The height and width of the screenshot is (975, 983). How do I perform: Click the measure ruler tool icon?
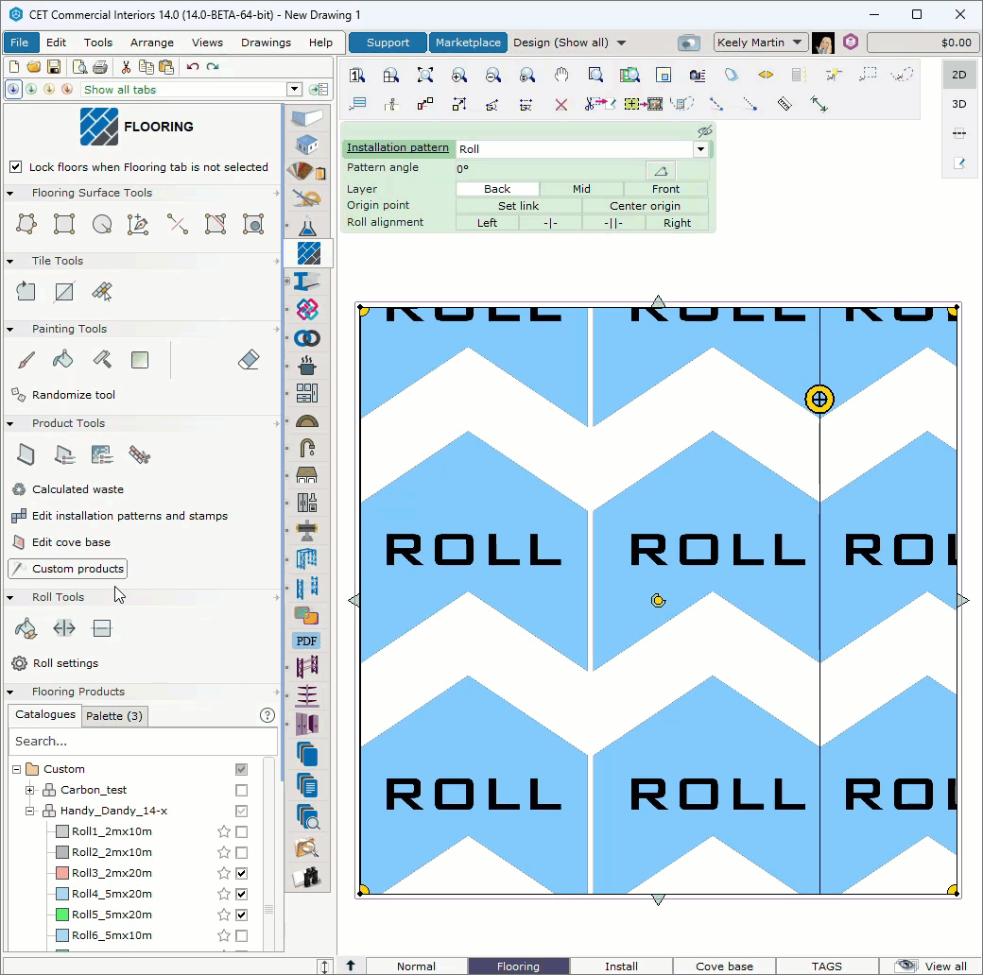pos(785,104)
